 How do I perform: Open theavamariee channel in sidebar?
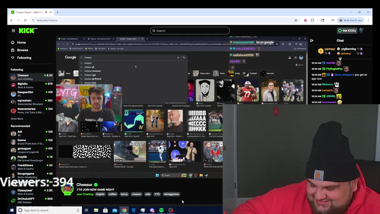(31, 111)
